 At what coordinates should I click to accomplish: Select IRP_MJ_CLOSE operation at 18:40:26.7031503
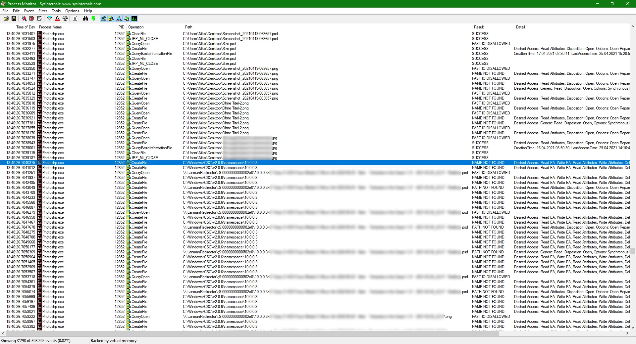click(145, 39)
